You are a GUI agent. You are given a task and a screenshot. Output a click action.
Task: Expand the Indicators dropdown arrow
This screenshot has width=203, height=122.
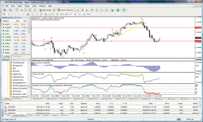point(114,10)
